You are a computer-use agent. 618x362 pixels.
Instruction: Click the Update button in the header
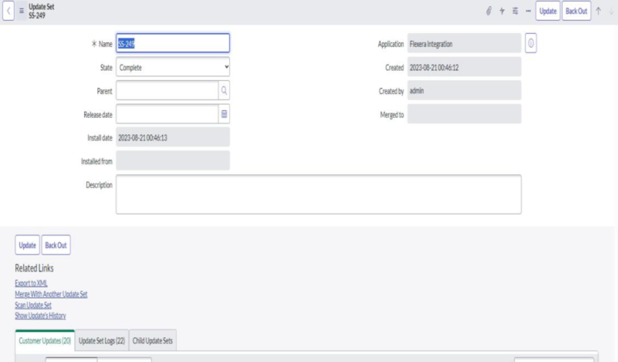(547, 11)
